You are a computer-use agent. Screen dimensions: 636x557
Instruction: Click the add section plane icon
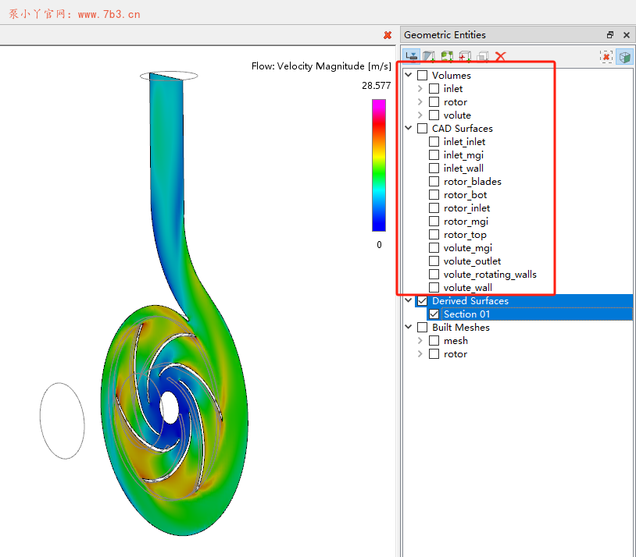pos(429,56)
